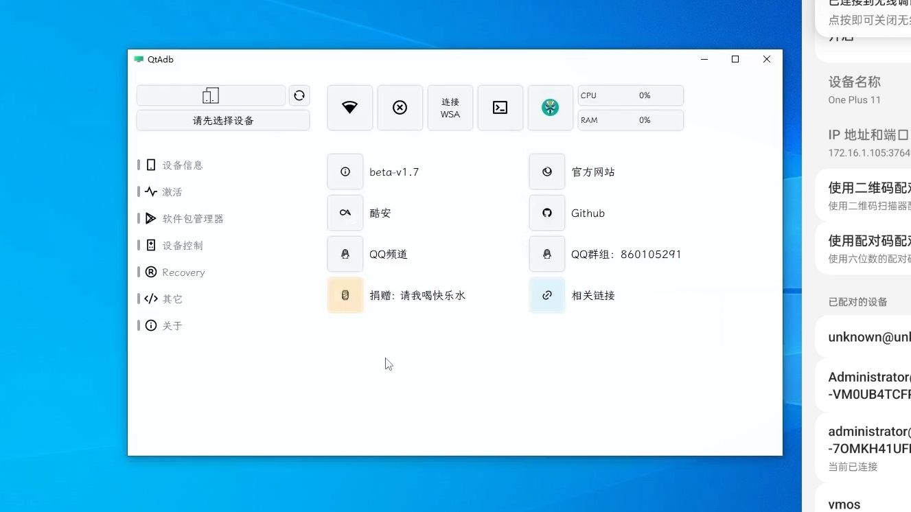Click the 官方网站 browser icon
This screenshot has height=512, width=911.
click(x=547, y=172)
